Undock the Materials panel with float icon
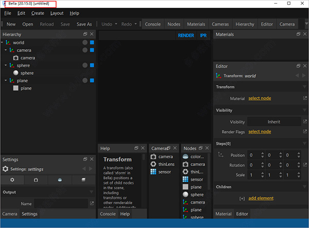Image resolution: width=309 pixels, height=228 pixels. pyautogui.click(x=298, y=34)
